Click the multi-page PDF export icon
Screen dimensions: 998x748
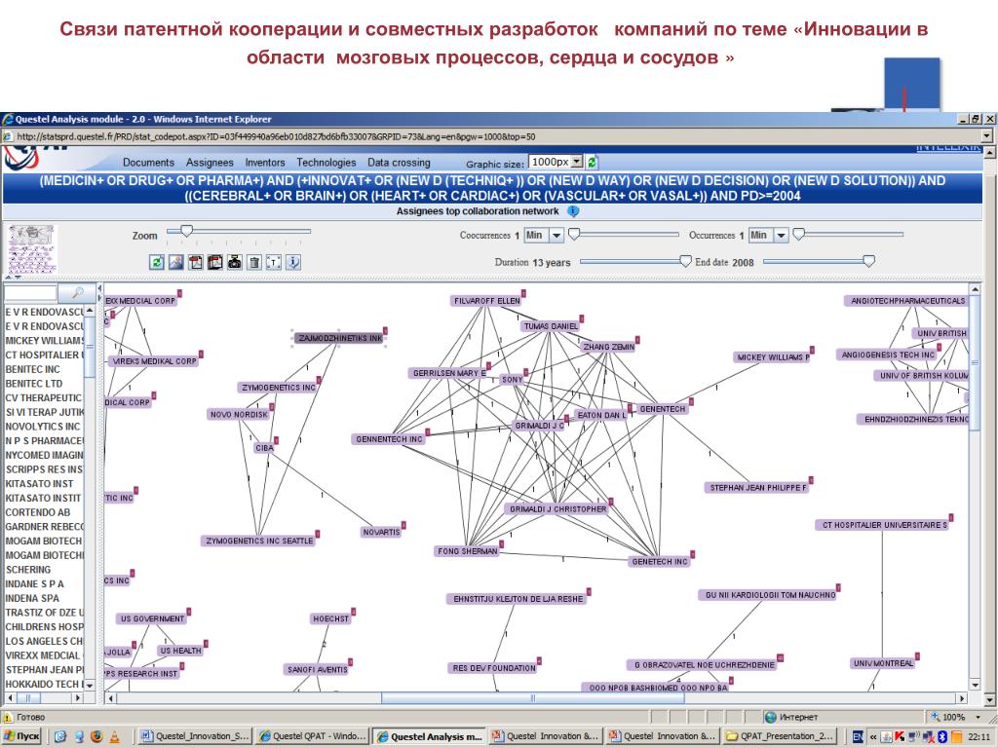215,262
